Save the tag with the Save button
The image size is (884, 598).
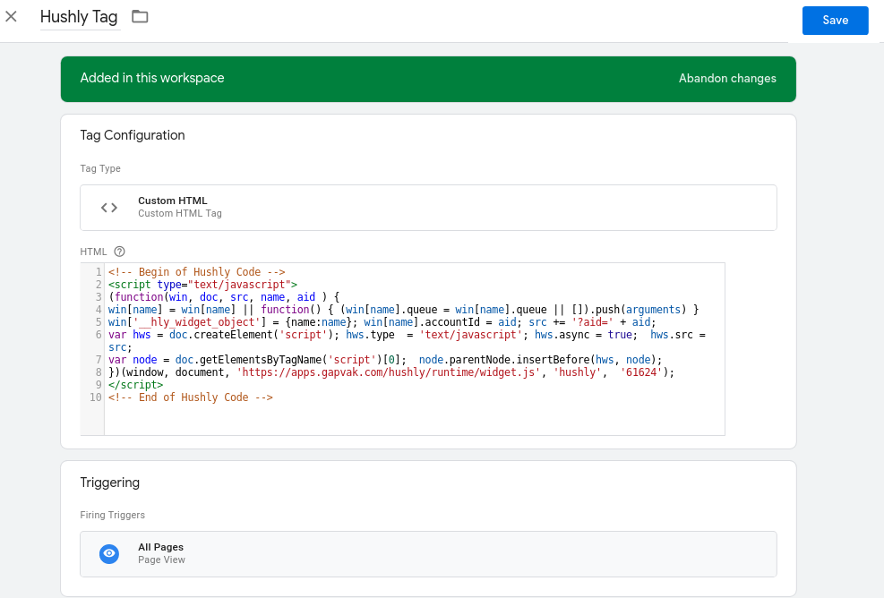(x=835, y=21)
